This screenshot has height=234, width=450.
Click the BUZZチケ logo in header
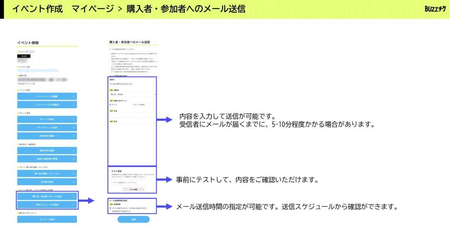click(435, 9)
